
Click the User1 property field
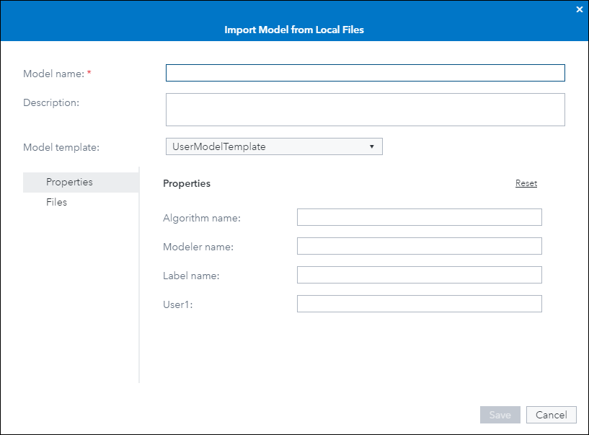419,304
